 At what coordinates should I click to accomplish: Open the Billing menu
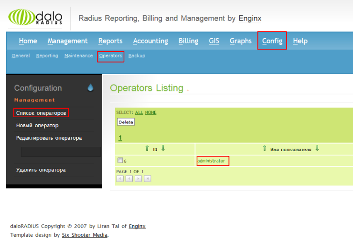click(188, 41)
